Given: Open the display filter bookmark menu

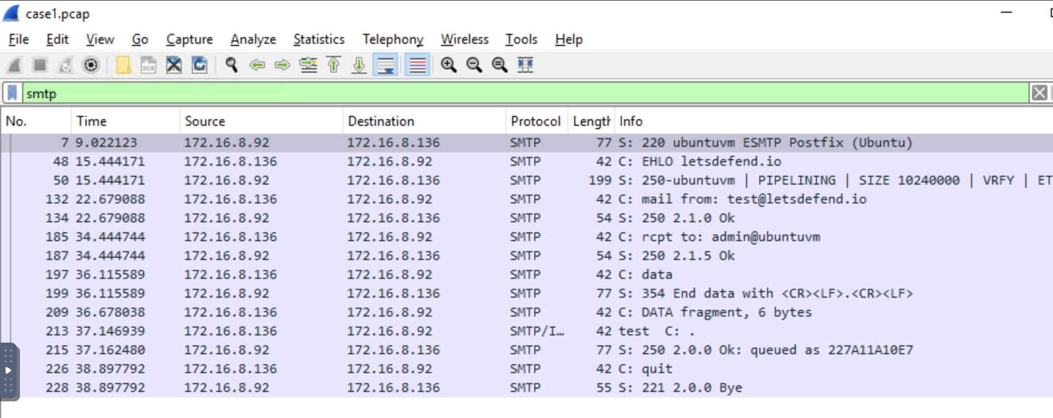Looking at the screenshot, I should pos(12,93).
